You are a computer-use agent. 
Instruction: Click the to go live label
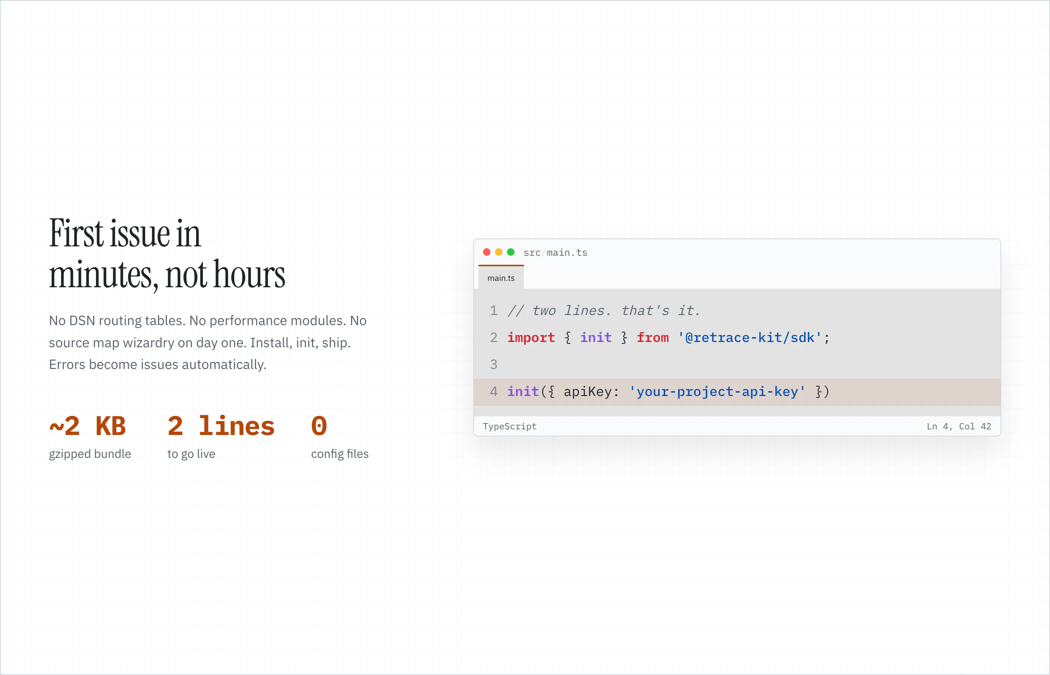coord(191,454)
